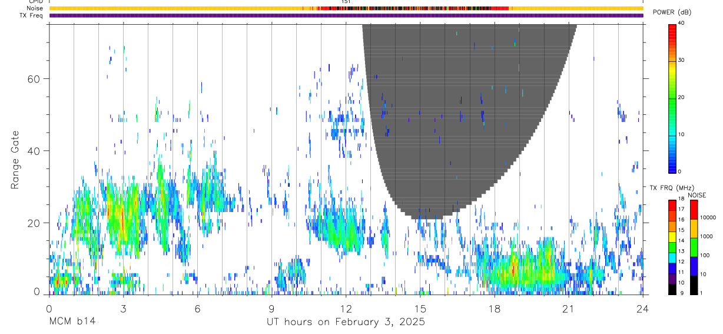
Task: Click 'UT hours on February 3, 2025' label
Action: point(346,322)
